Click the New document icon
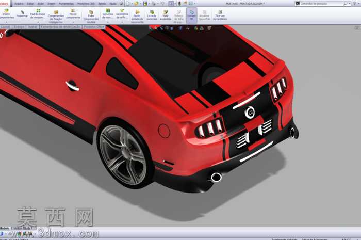This screenshot has width=361, height=240. [x=128, y=4]
